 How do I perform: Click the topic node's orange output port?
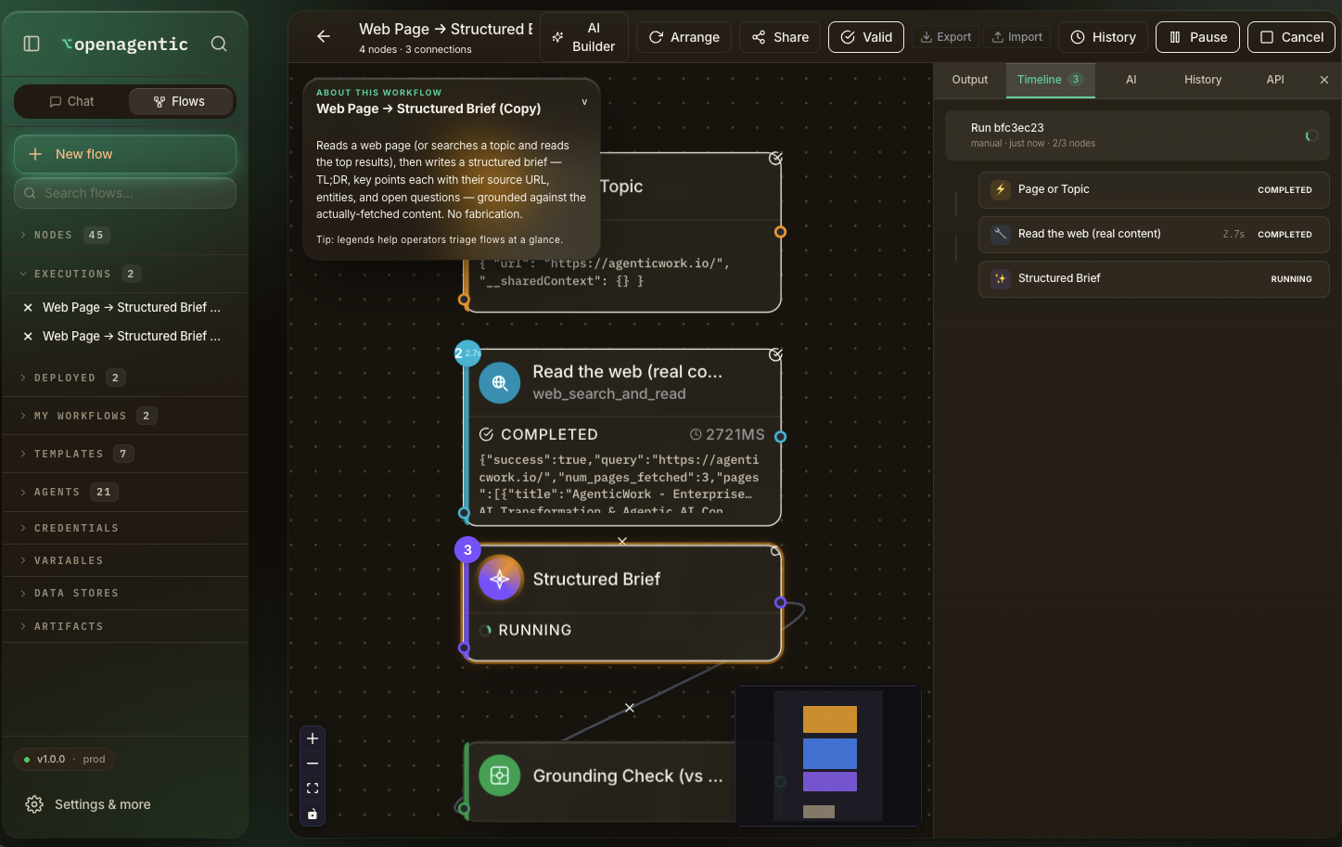point(781,232)
